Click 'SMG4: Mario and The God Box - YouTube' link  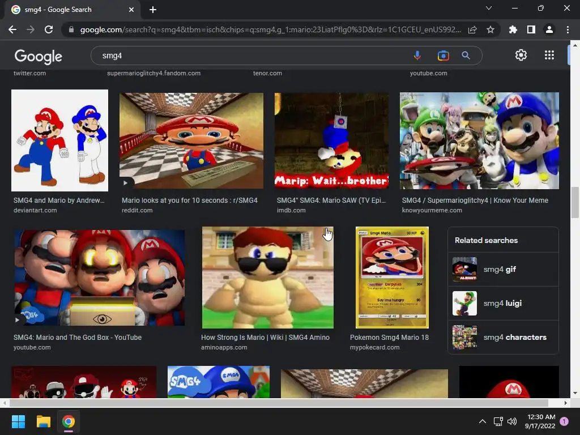(x=77, y=338)
